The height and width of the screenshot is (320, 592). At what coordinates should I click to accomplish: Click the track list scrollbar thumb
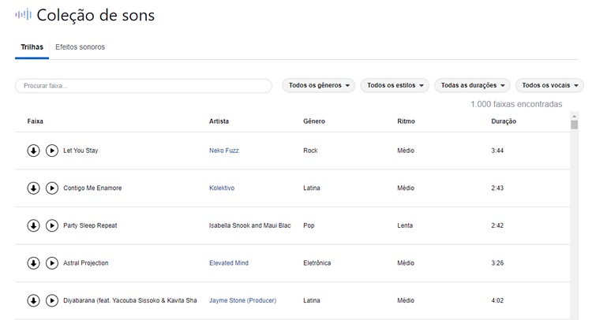click(x=575, y=125)
